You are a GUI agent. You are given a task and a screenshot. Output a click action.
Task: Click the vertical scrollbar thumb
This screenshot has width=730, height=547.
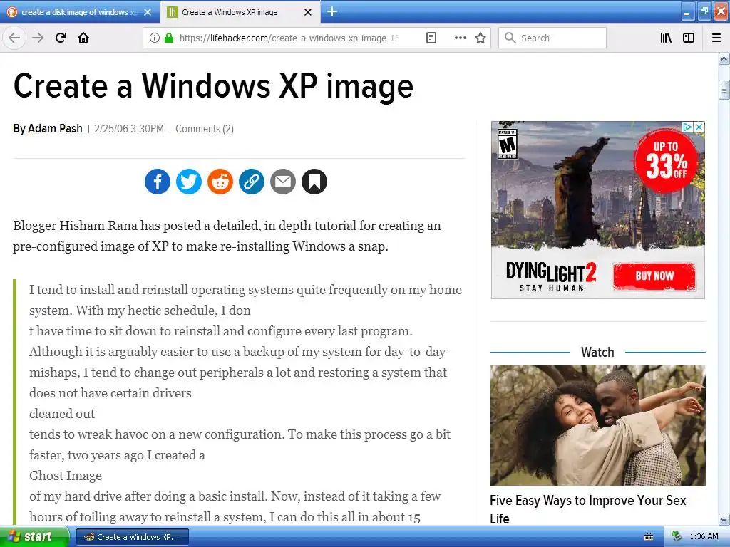724,90
